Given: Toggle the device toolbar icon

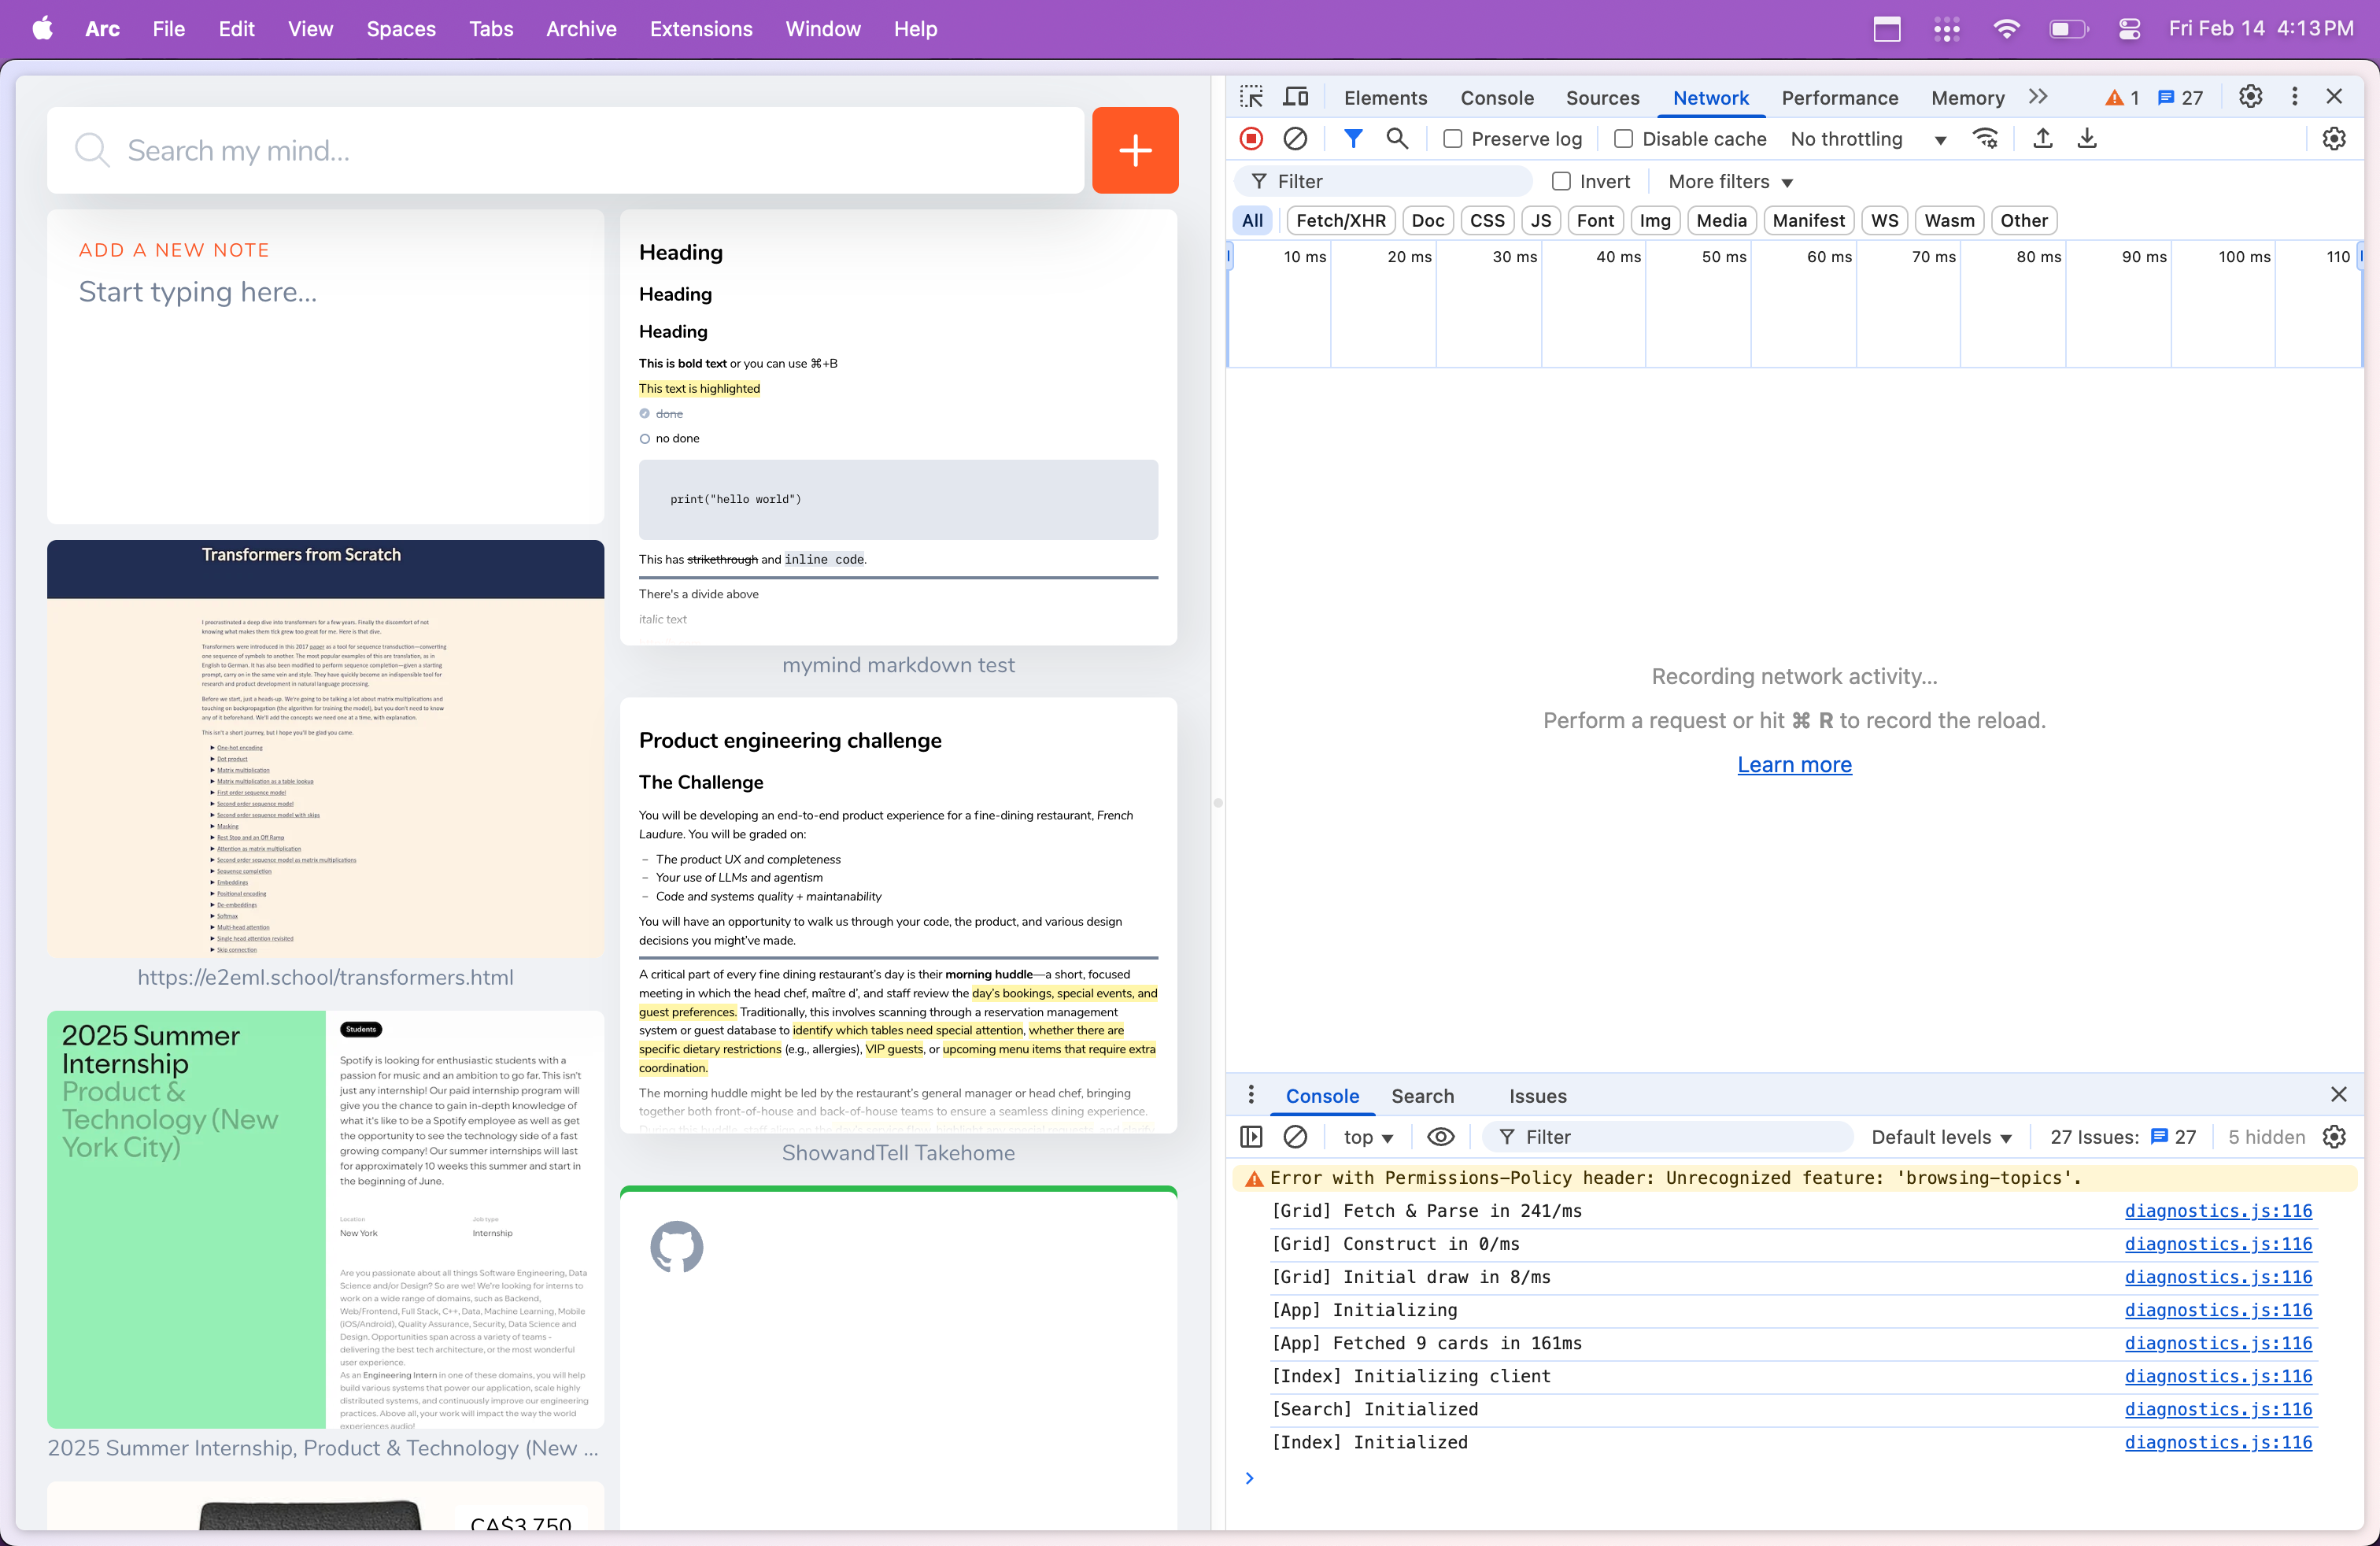Looking at the screenshot, I should [1296, 97].
